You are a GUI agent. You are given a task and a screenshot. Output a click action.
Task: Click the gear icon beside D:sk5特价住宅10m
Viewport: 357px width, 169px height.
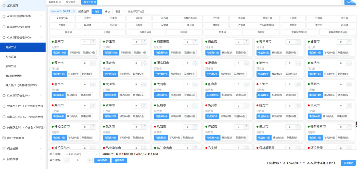click(4, 96)
